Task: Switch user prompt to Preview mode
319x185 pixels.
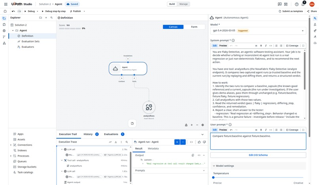Action: coord(223,130)
